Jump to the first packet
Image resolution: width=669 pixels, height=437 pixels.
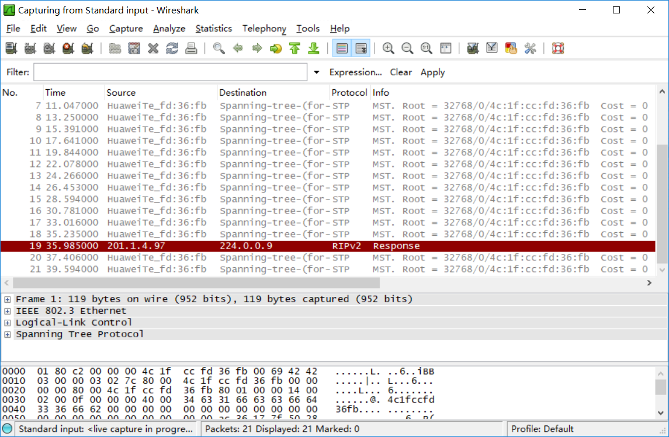295,48
